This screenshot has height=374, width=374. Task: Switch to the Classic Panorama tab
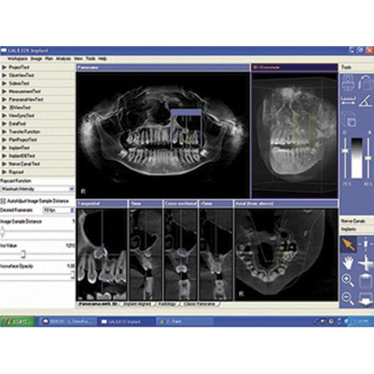tap(202, 304)
